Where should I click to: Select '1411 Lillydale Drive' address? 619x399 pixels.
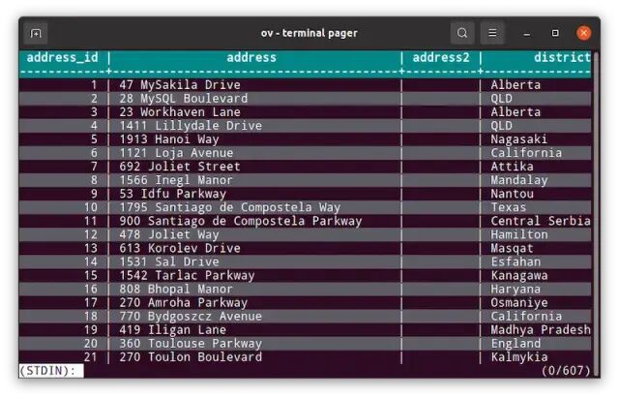[191, 126]
